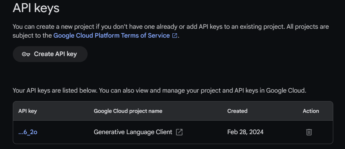Click the API keys page heading
The image size is (345, 149).
36,8
